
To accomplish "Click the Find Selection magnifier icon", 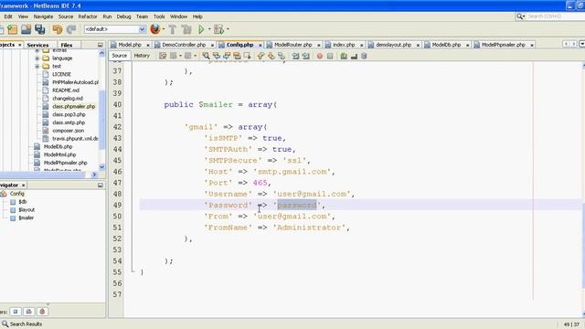I will pos(206,56).
